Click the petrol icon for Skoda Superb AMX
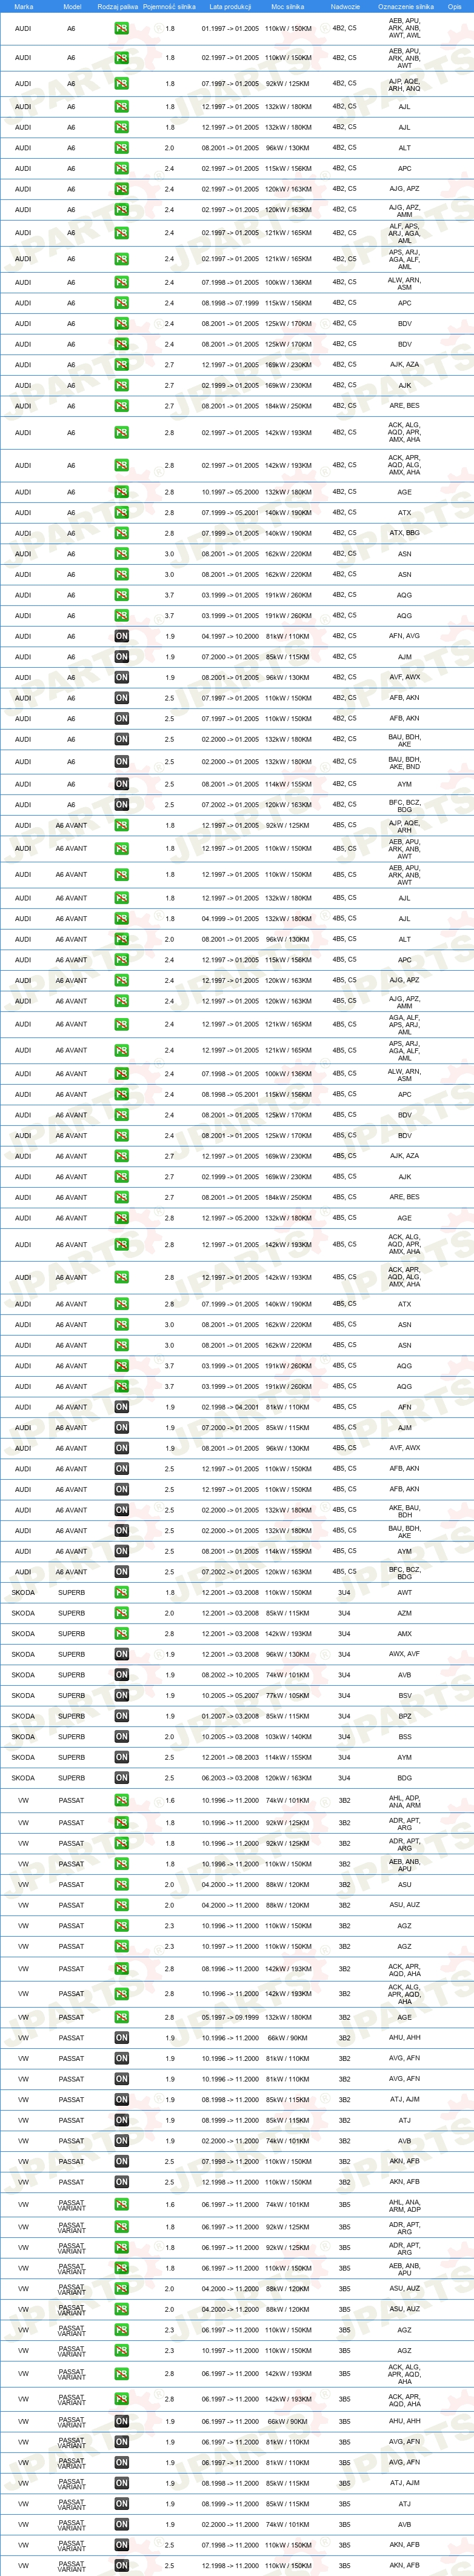The width and height of the screenshot is (474, 2576). [121, 1634]
